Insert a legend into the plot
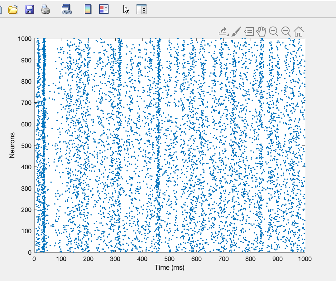This screenshot has height=281, width=336. coord(104,9)
